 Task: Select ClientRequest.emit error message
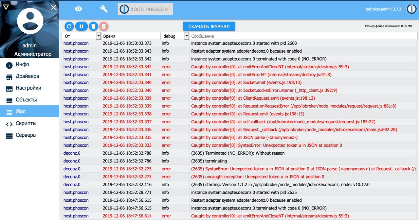pos(253,98)
